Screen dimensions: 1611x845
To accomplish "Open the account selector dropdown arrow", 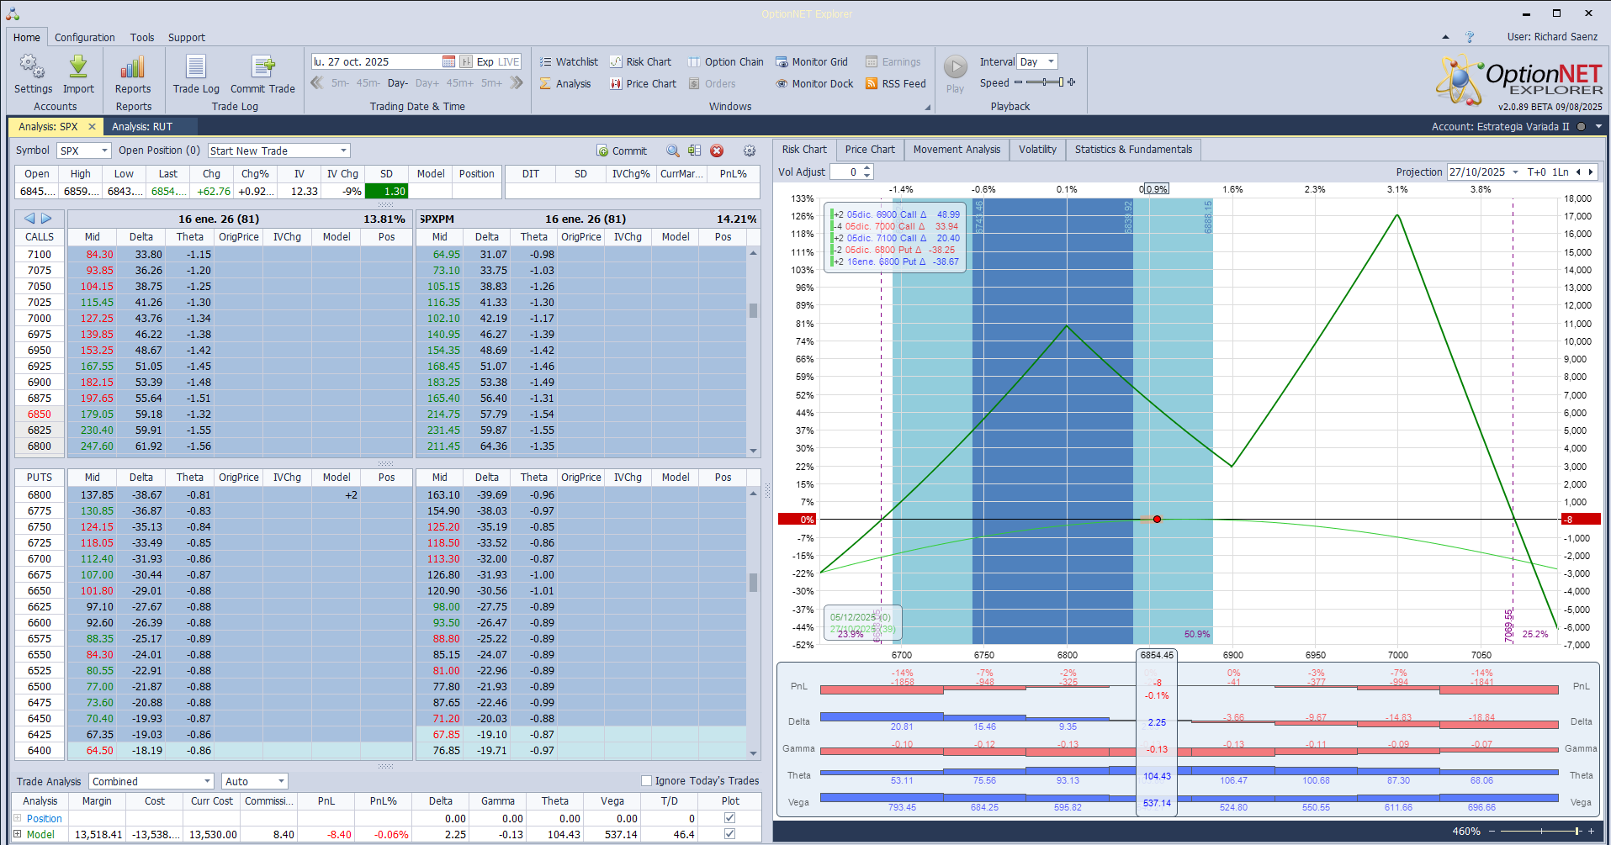I will 1598,127.
